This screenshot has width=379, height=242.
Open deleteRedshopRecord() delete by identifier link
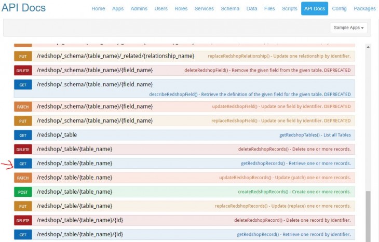[x=292, y=220]
